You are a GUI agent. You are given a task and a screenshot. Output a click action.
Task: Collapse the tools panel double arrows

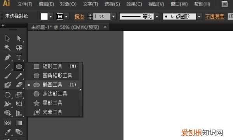(3, 25)
